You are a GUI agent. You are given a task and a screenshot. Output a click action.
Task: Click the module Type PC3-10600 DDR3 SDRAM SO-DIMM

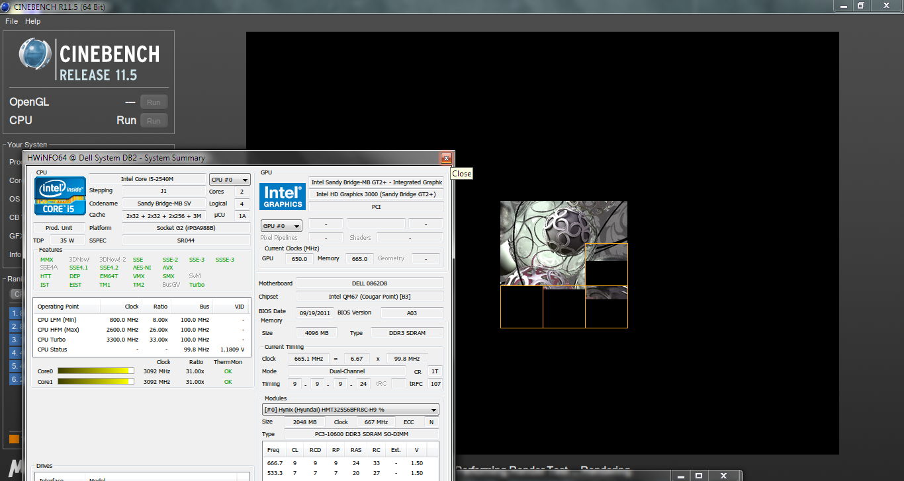click(361, 434)
